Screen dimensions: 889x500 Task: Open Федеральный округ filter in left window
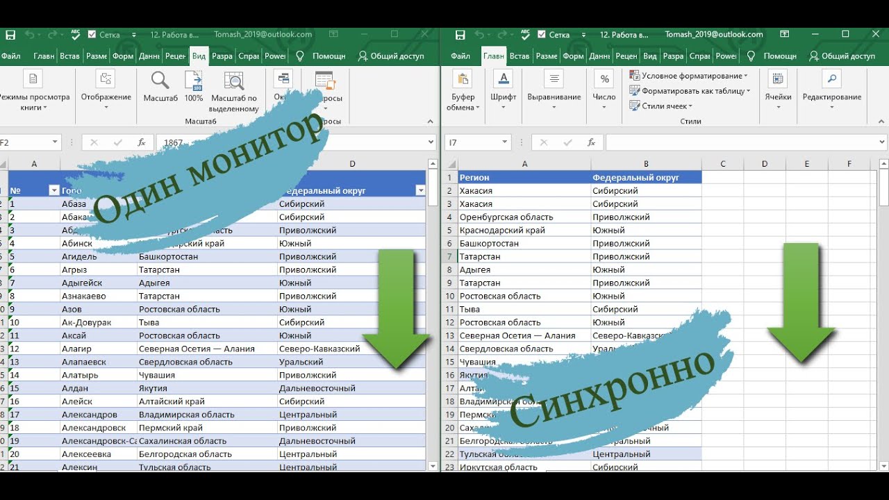tap(419, 190)
